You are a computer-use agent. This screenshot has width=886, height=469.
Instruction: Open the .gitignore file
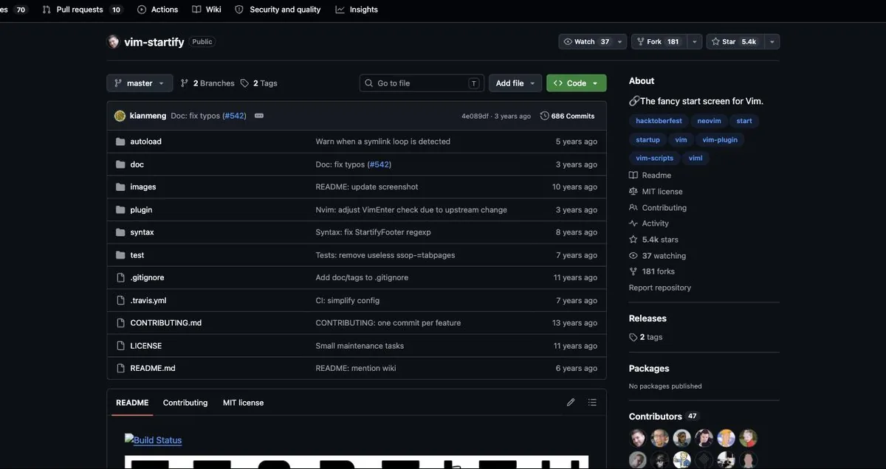click(x=147, y=278)
